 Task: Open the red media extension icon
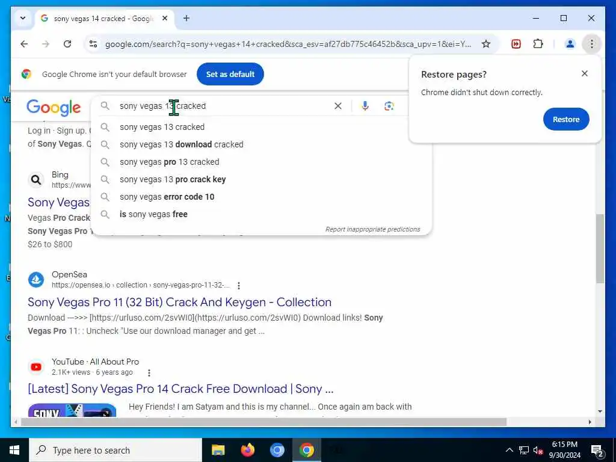[516, 44]
